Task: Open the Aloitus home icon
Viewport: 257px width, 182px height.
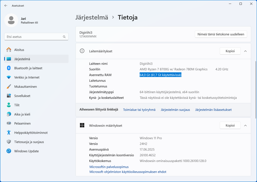Action: 9,50
